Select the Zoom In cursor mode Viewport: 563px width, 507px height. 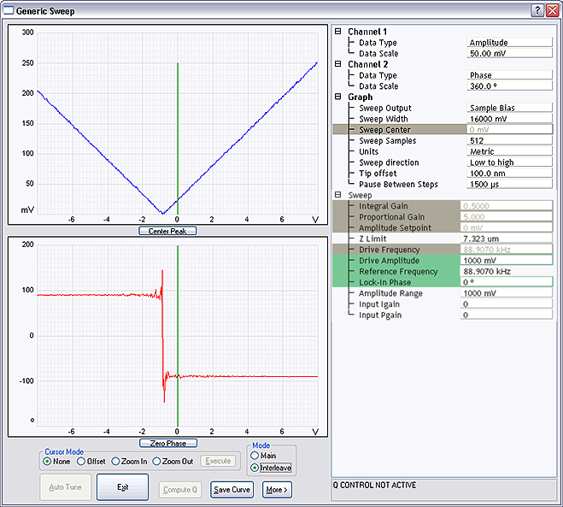coord(115,461)
